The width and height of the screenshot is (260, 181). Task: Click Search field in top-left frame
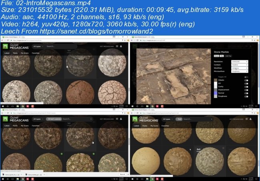point(61,46)
